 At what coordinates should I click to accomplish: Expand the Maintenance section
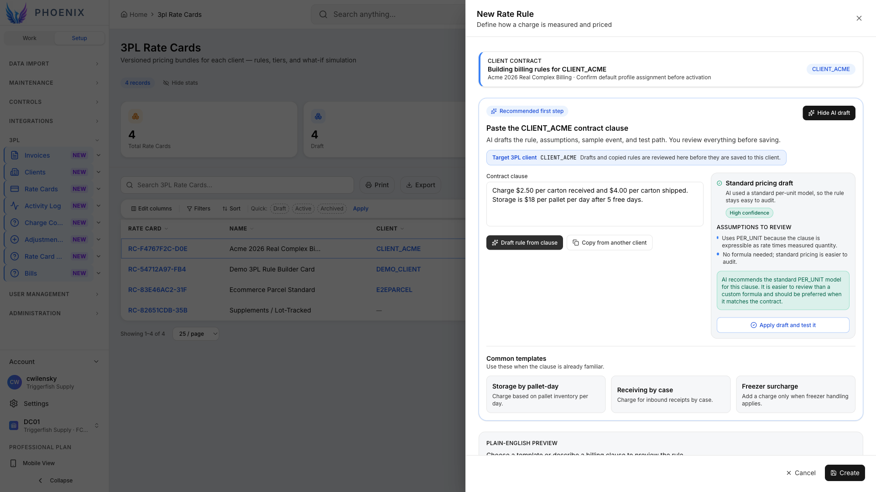tap(54, 83)
